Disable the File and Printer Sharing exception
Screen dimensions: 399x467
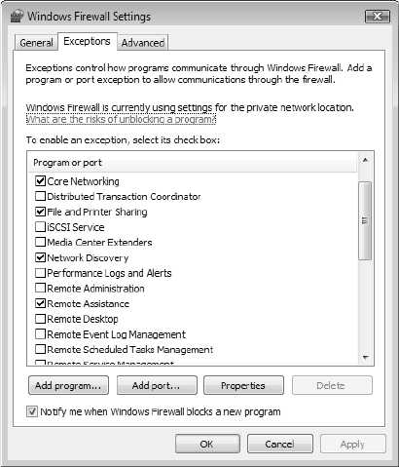point(40,212)
